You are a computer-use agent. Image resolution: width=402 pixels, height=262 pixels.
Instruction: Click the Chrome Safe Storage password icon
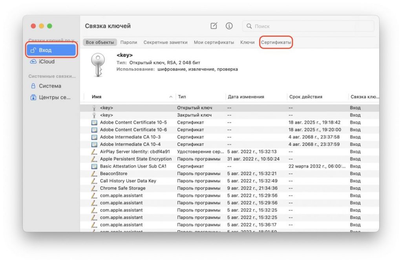click(94, 188)
